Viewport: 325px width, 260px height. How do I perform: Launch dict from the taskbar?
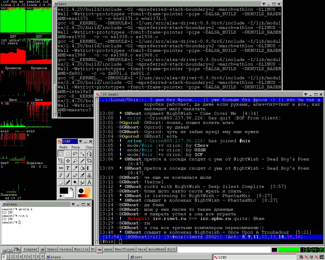tap(171, 249)
